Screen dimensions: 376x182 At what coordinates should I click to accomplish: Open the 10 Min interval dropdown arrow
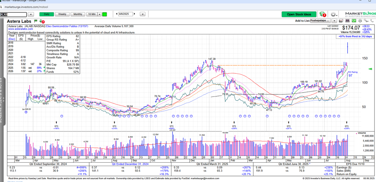[x=100, y=14]
